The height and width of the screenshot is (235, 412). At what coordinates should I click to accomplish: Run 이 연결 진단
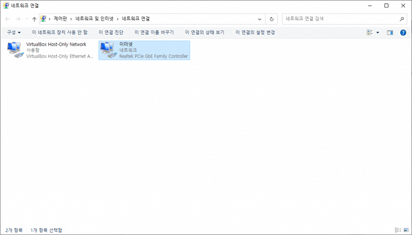coord(111,32)
